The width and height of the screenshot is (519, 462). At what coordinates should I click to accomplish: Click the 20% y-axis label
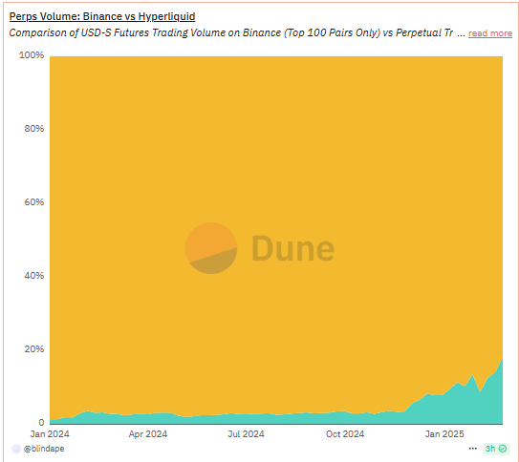point(34,349)
